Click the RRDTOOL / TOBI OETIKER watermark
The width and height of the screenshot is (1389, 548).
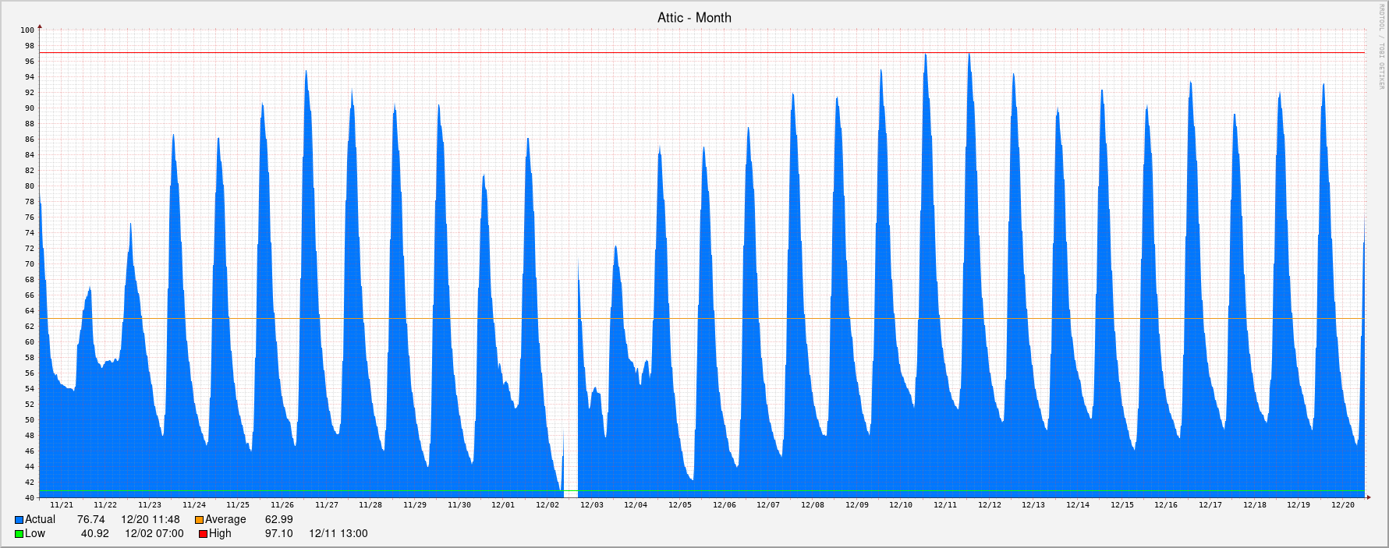point(1380,47)
